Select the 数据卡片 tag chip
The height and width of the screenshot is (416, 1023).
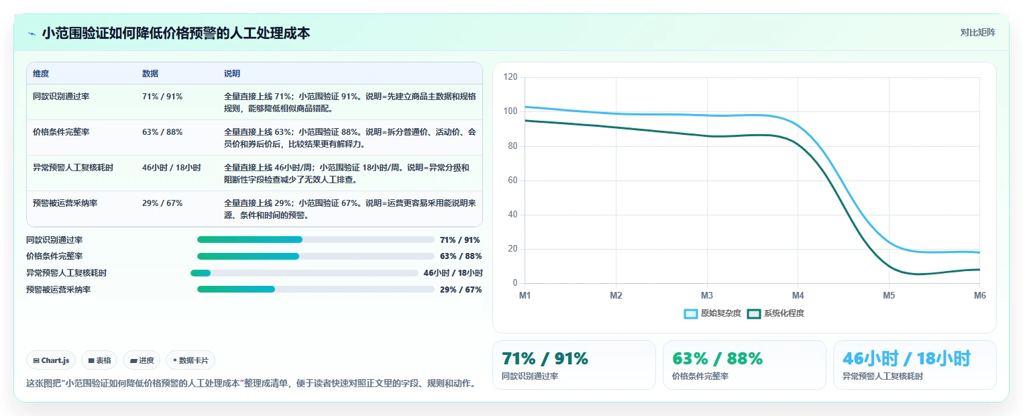tap(191, 360)
